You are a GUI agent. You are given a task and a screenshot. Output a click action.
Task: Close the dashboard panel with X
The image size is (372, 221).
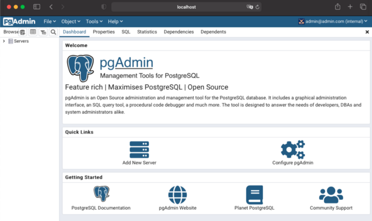[367, 32]
